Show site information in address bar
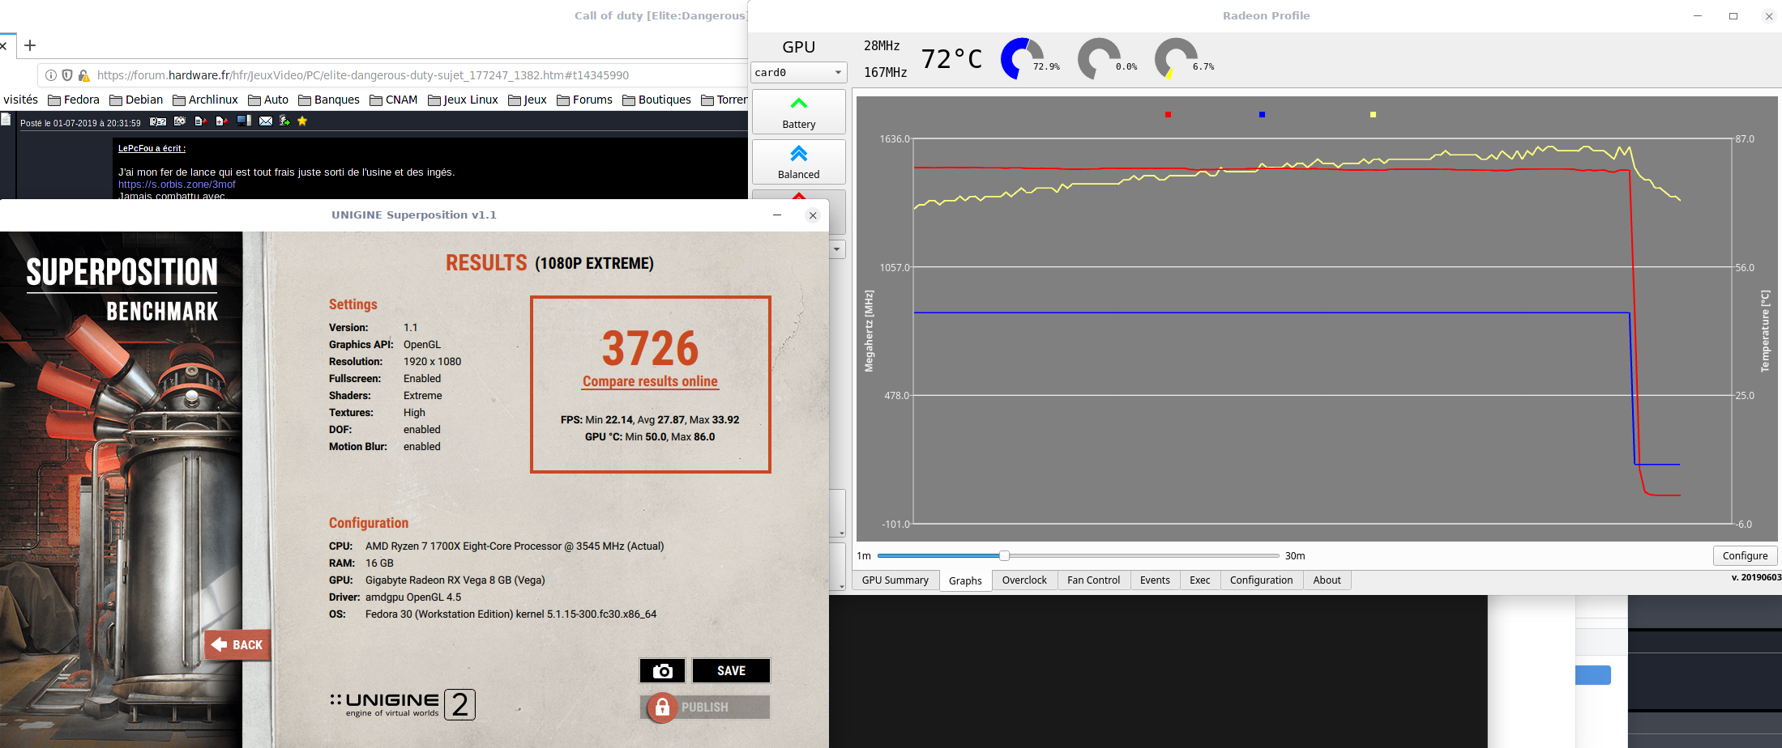 (51, 75)
